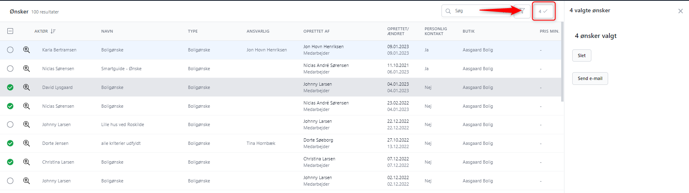
Task: Open details magnifier for David Lysgaard
Action: click(x=27, y=87)
